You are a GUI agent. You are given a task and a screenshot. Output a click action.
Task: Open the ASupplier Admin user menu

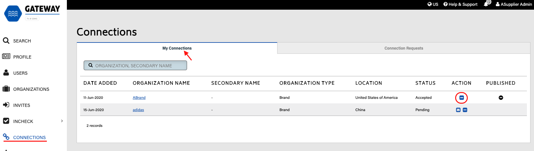514,4
